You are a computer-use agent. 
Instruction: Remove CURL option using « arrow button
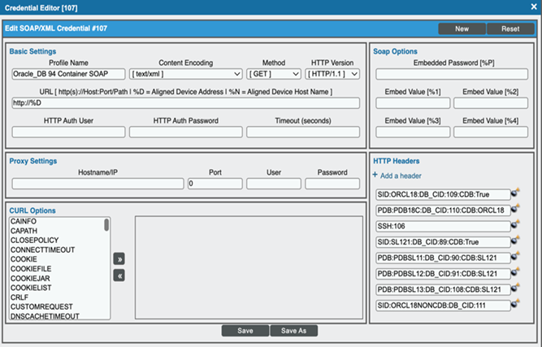tap(119, 275)
